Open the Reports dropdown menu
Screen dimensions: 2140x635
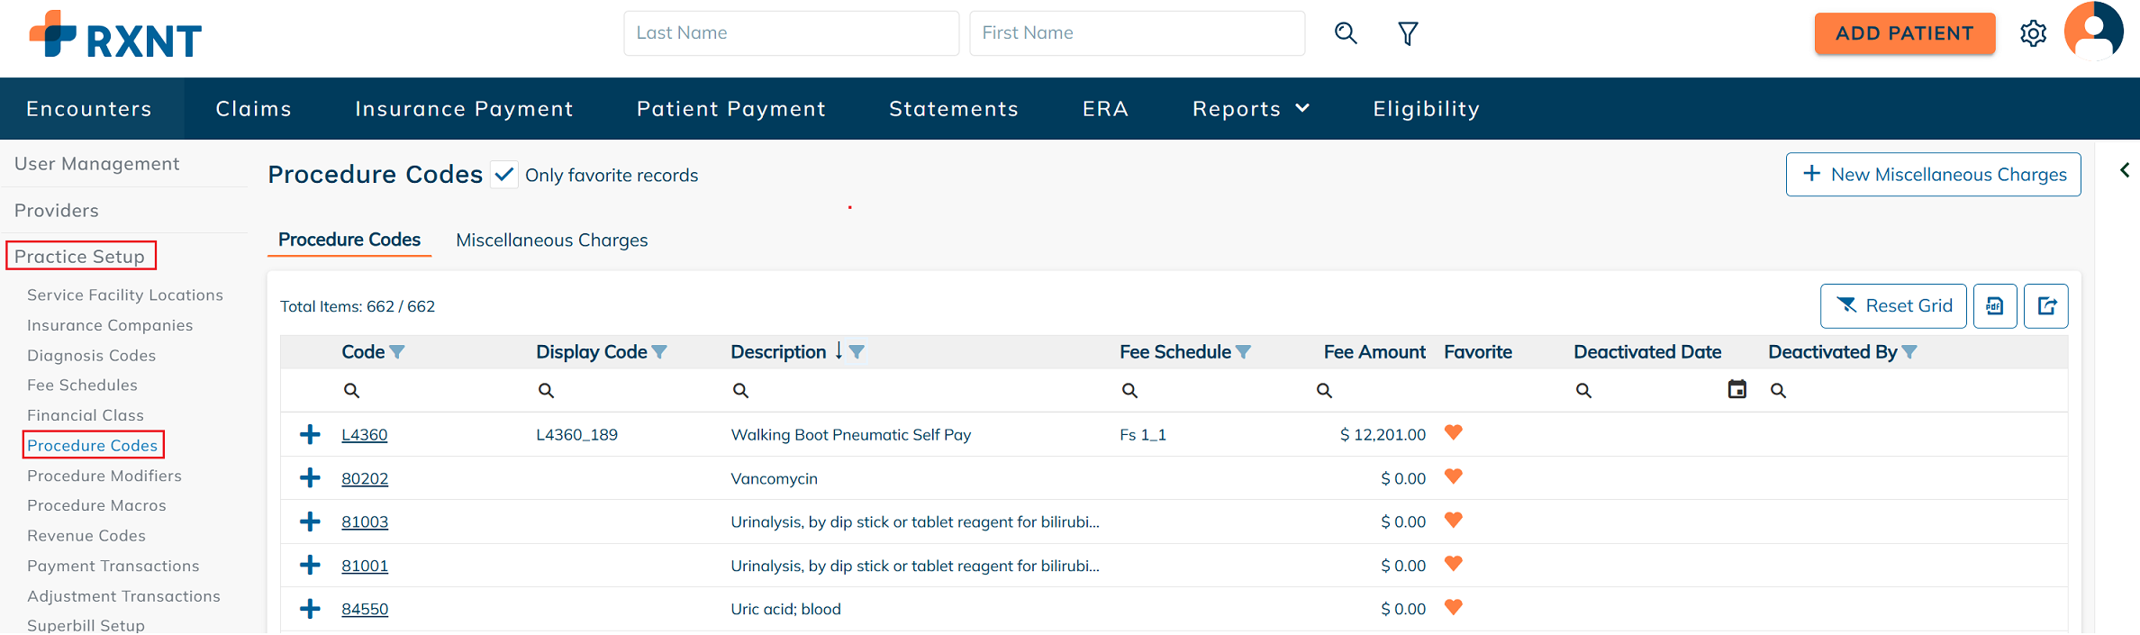point(1250,109)
